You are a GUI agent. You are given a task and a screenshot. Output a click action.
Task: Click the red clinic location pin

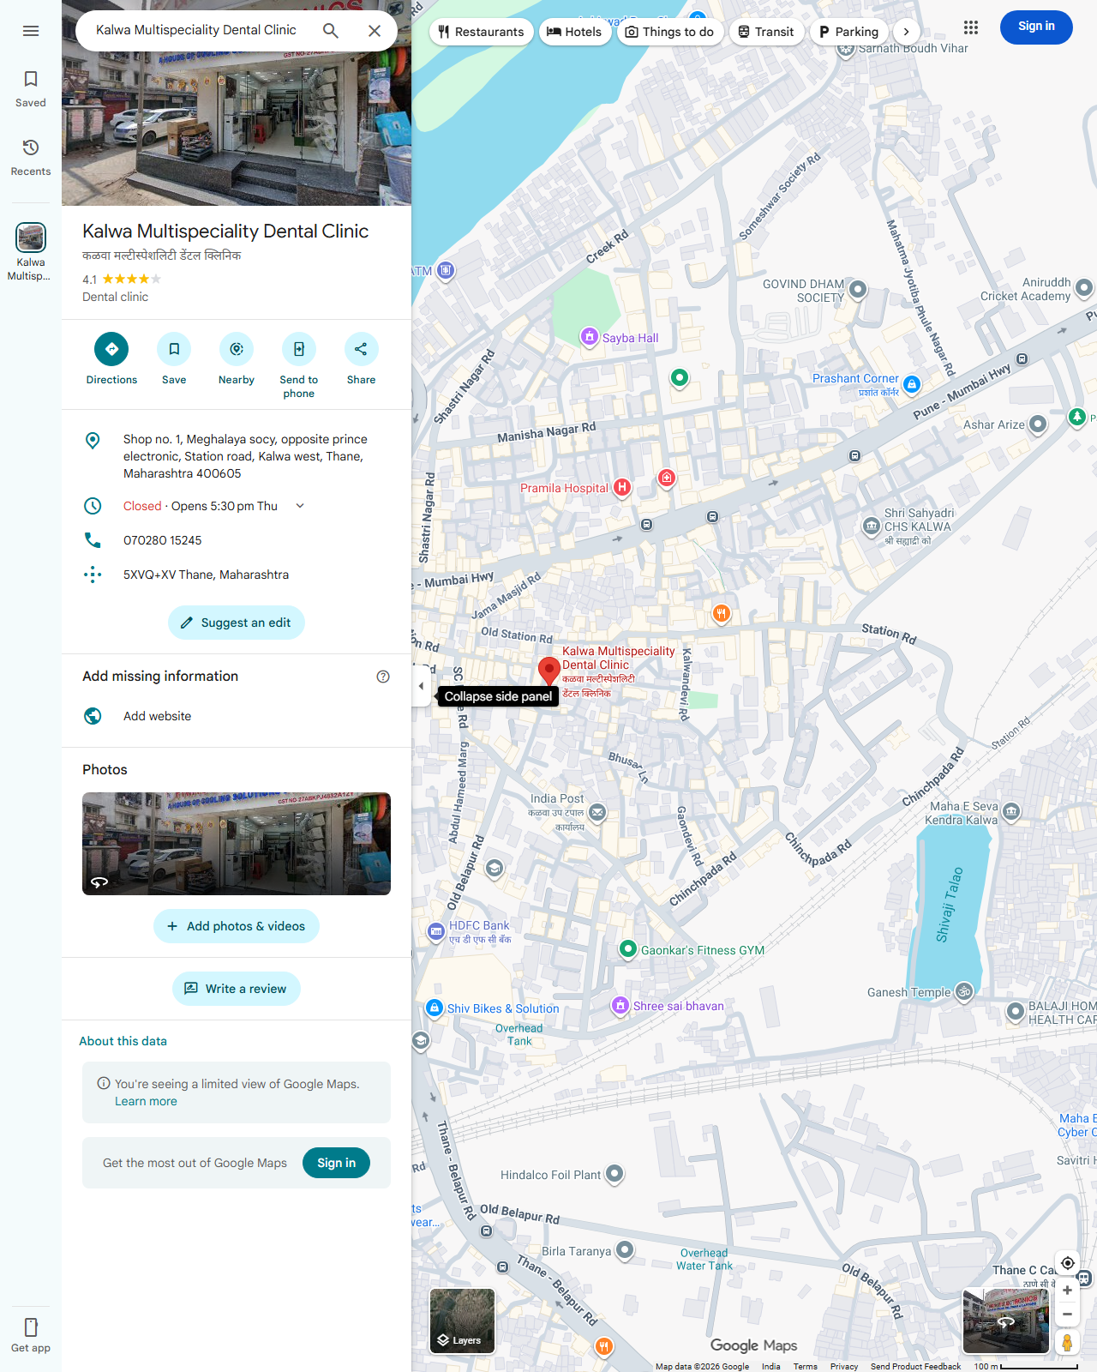coord(548,671)
